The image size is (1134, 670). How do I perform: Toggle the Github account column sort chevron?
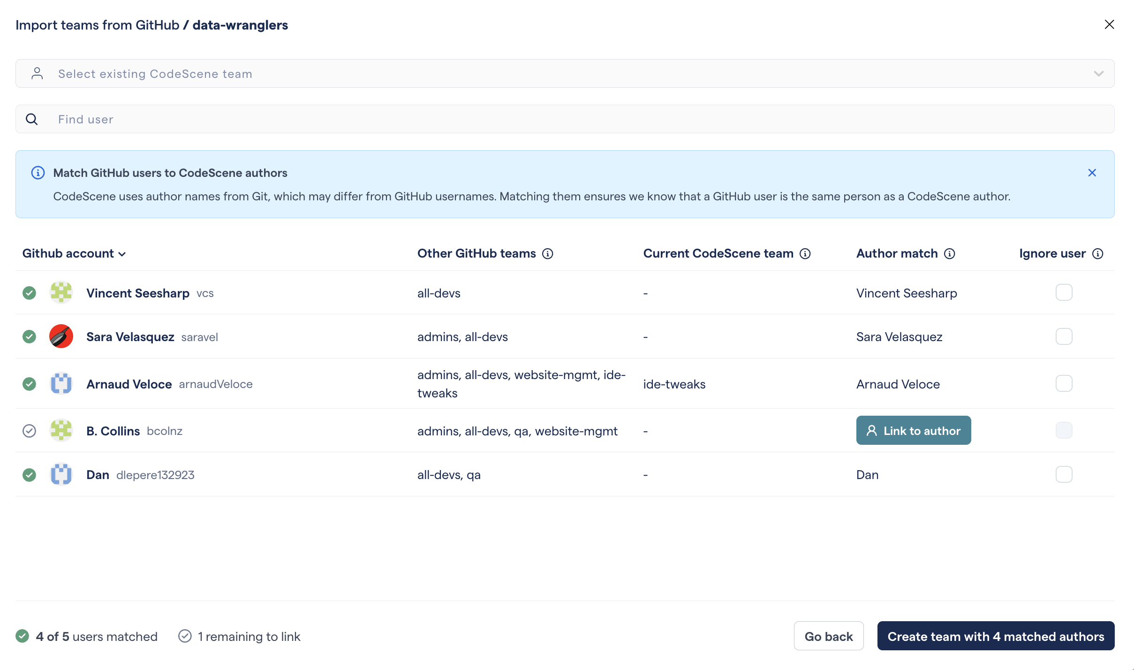point(123,254)
